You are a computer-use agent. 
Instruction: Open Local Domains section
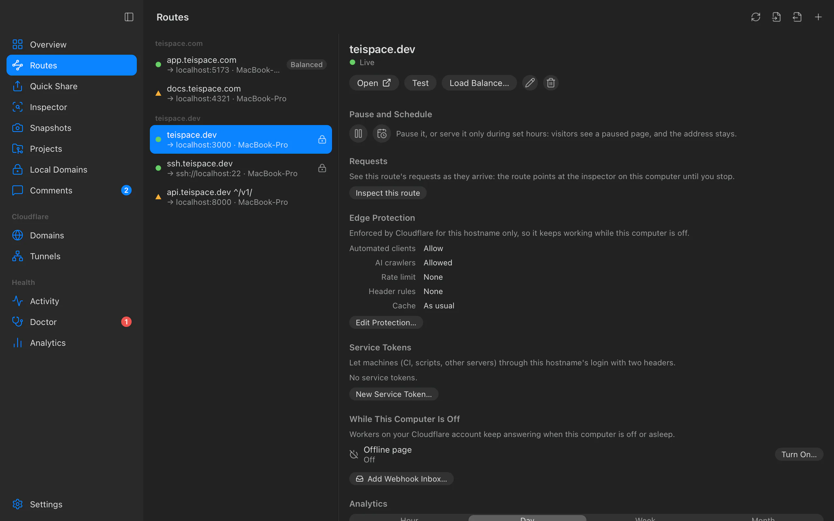pyautogui.click(x=72, y=170)
